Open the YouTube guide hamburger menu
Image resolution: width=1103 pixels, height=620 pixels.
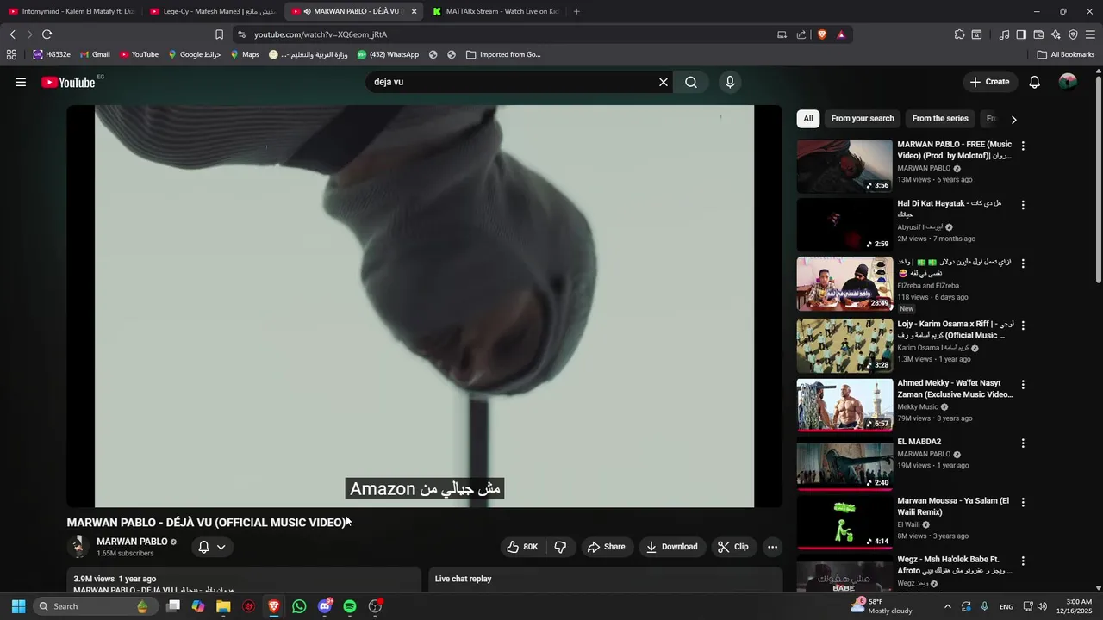coord(21,82)
